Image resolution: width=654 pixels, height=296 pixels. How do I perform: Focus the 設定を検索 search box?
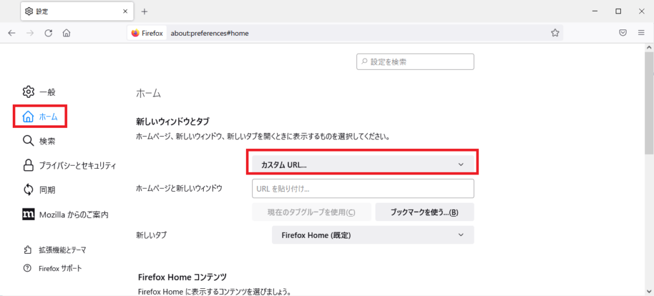(x=415, y=62)
